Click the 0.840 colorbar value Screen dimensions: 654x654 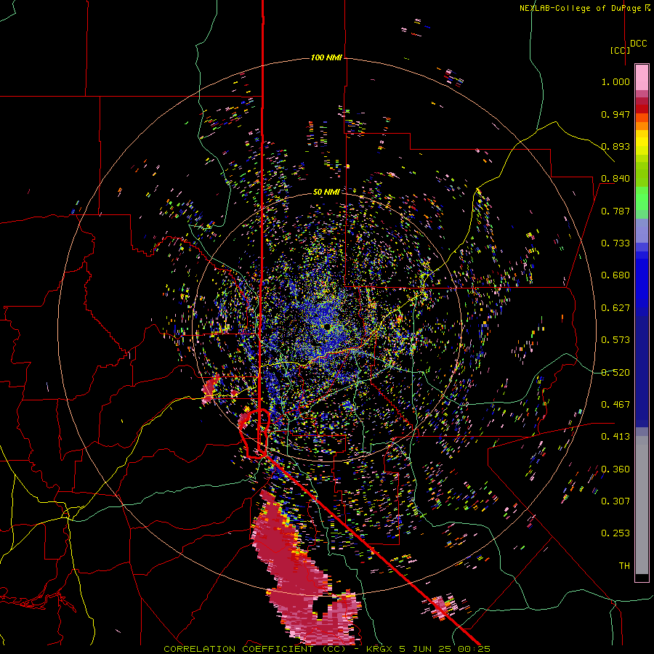[615, 179]
